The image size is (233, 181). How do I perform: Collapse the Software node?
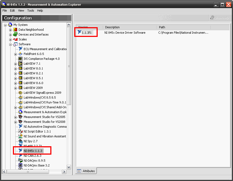click(x=10, y=44)
